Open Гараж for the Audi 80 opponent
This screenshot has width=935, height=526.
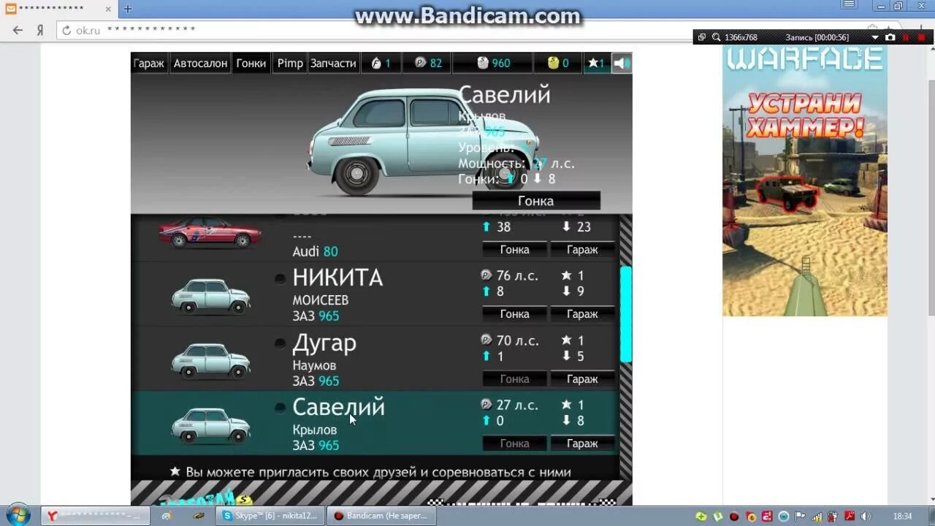(582, 249)
